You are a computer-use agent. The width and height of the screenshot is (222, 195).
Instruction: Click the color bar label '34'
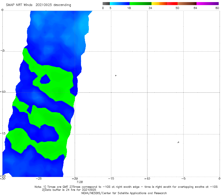(150, 8)
